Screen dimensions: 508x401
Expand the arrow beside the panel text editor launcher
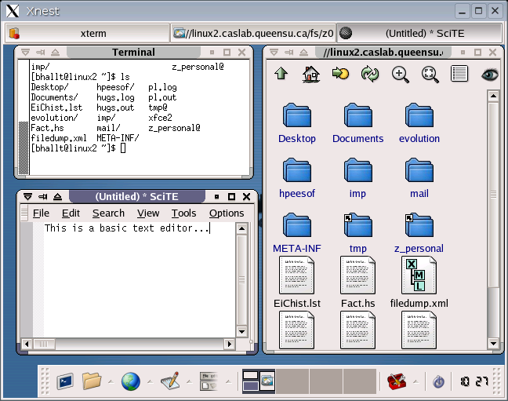click(188, 382)
